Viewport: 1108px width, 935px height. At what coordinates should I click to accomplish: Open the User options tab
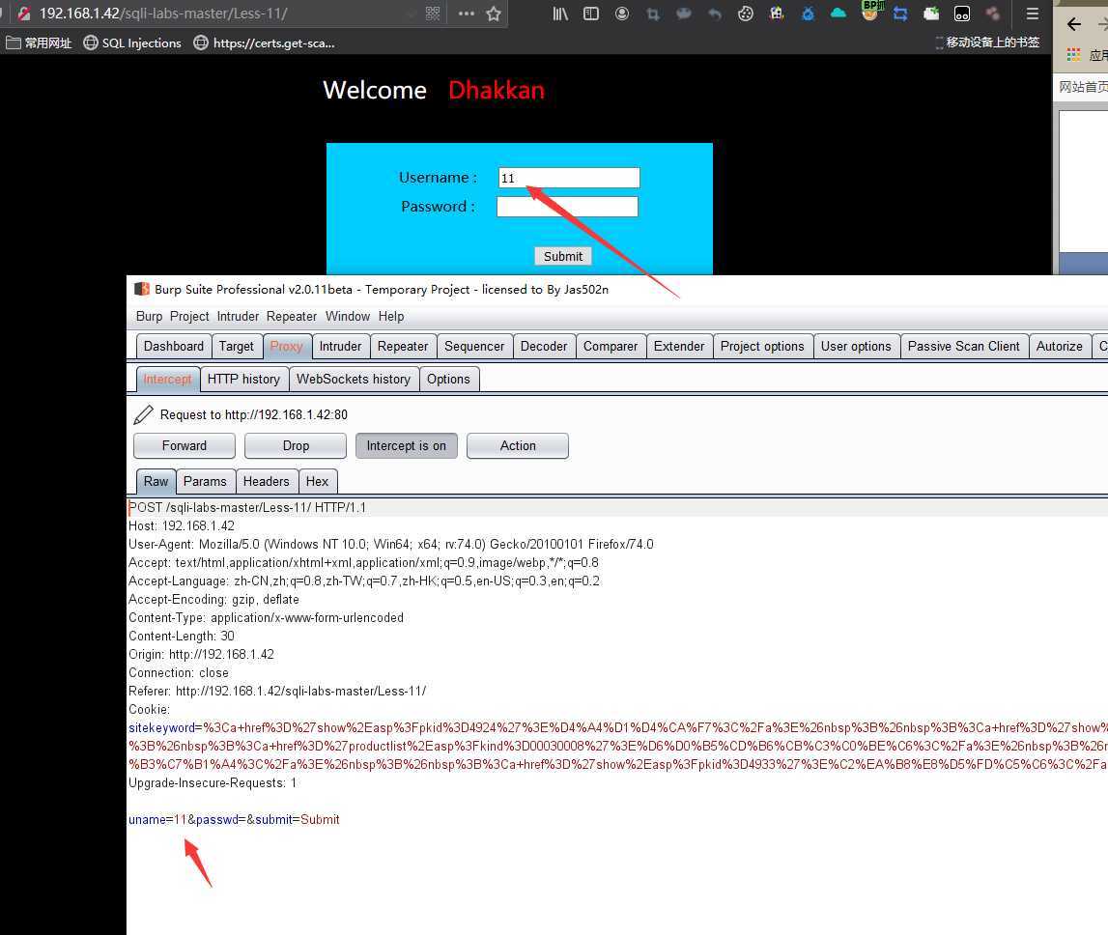pyautogui.click(x=856, y=347)
